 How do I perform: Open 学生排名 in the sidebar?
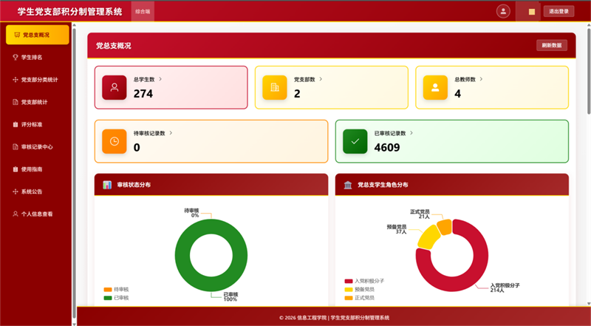[x=32, y=57]
